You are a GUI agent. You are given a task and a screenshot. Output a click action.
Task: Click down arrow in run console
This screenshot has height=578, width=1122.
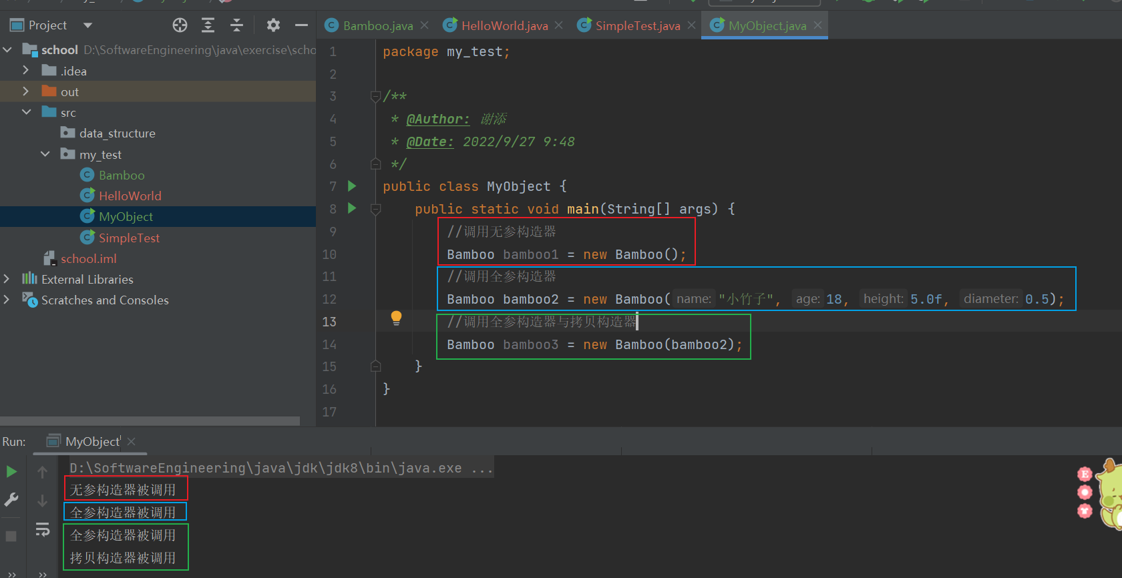pos(42,501)
